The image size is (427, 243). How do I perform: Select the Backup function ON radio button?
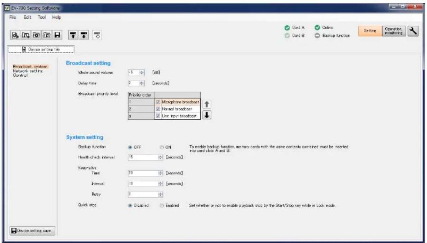pos(162,147)
